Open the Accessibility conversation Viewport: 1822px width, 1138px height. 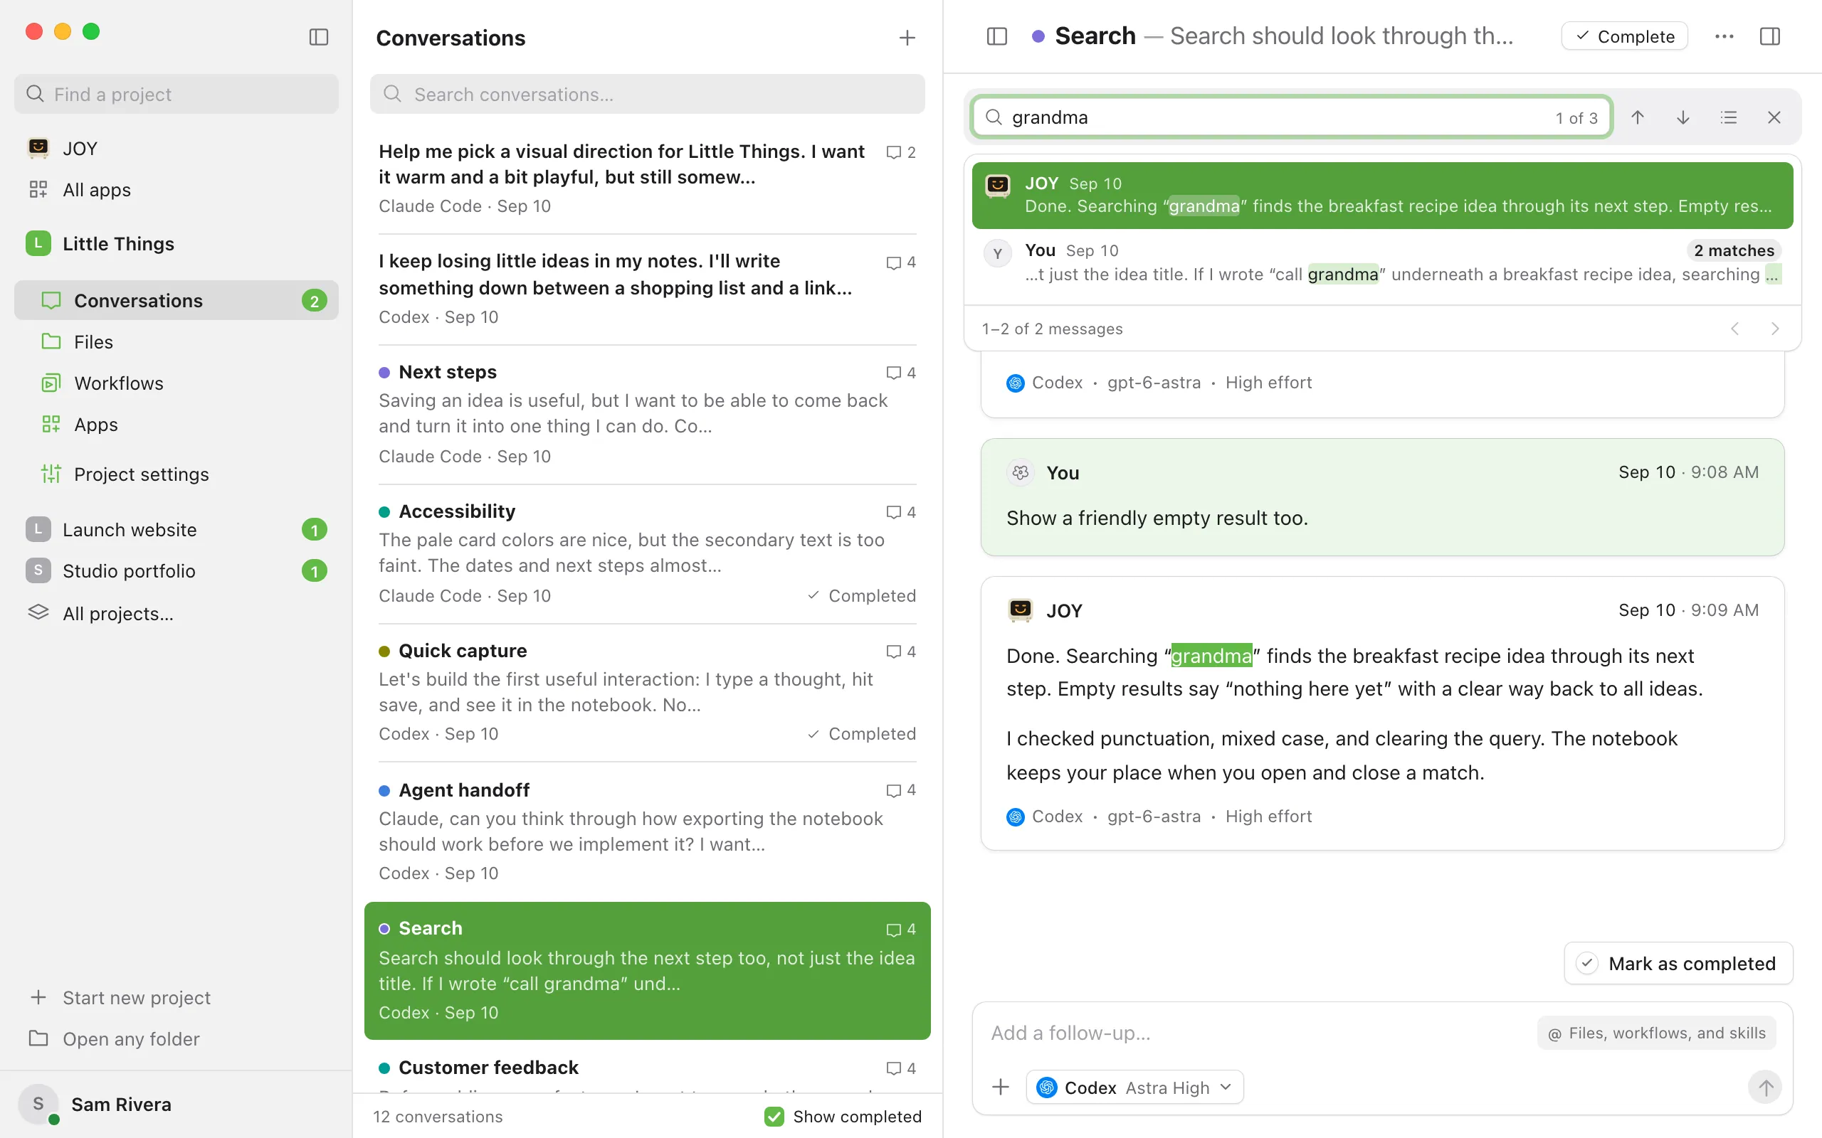648,553
